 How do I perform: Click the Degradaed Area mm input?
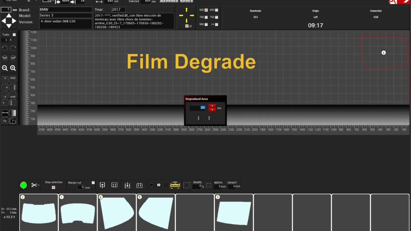[x=198, y=108]
